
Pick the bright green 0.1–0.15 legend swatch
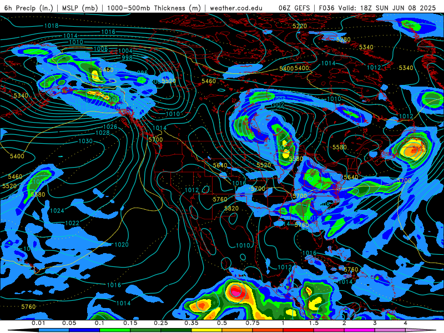115,330
